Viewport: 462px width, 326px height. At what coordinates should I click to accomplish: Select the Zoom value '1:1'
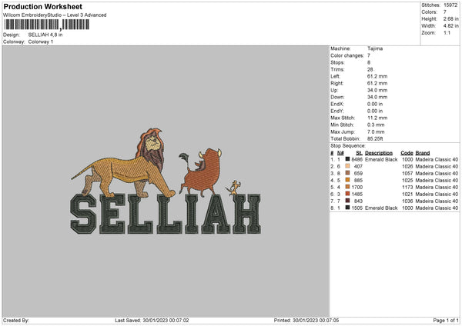click(x=447, y=33)
